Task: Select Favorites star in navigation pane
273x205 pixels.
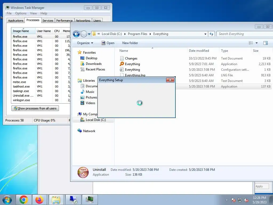Action: click(79, 52)
